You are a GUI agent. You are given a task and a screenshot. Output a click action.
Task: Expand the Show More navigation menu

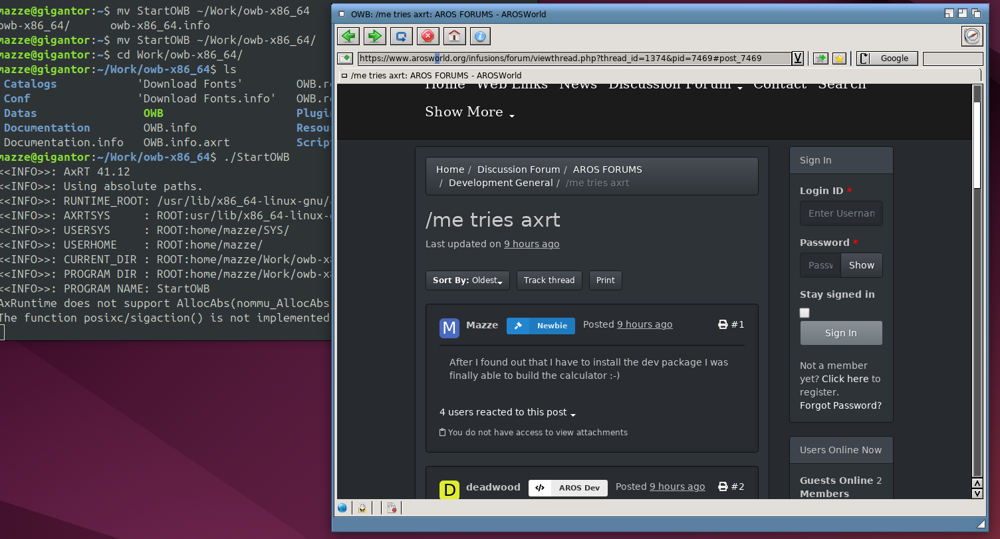(x=469, y=112)
